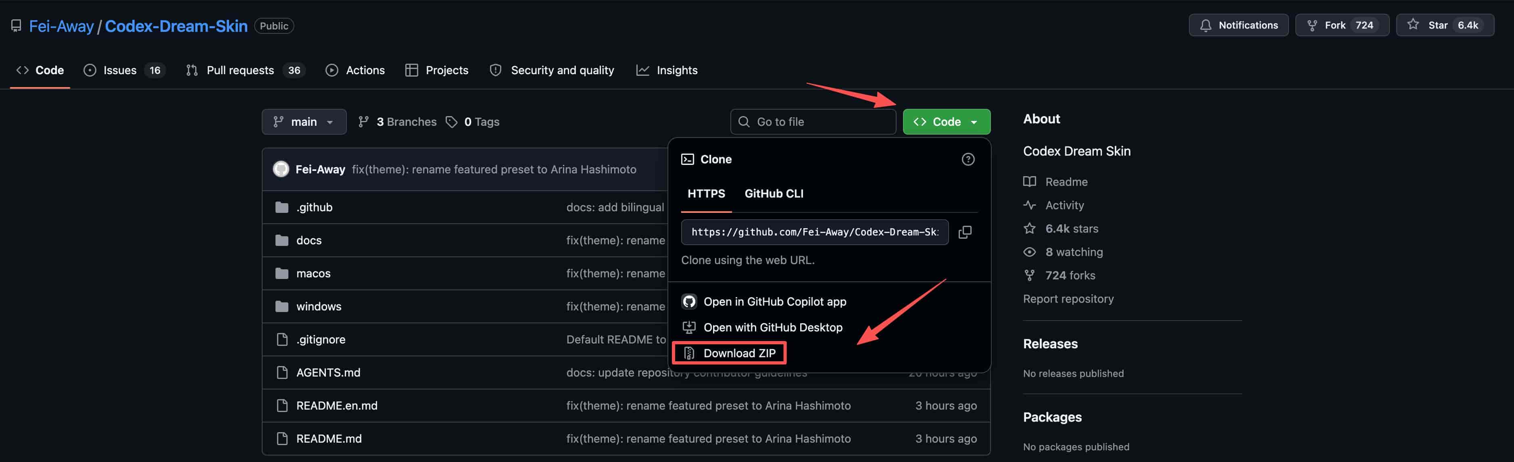The width and height of the screenshot is (1514, 462).
Task: View the 3 Branches list
Action: (x=397, y=122)
